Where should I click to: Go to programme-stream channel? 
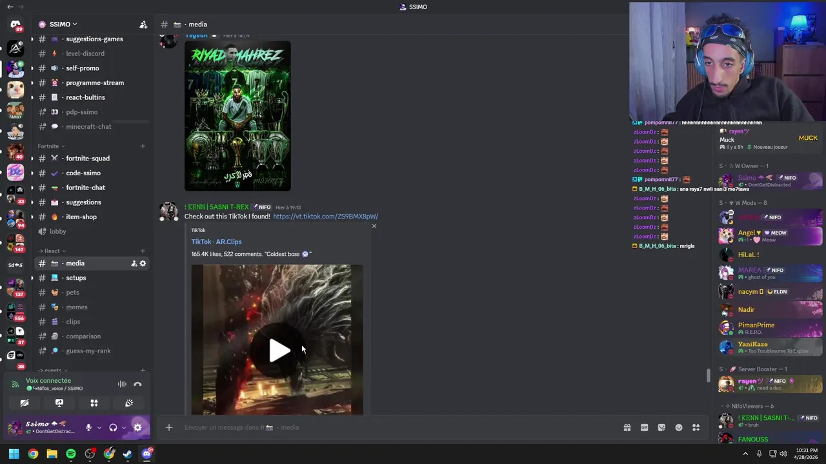point(92,82)
